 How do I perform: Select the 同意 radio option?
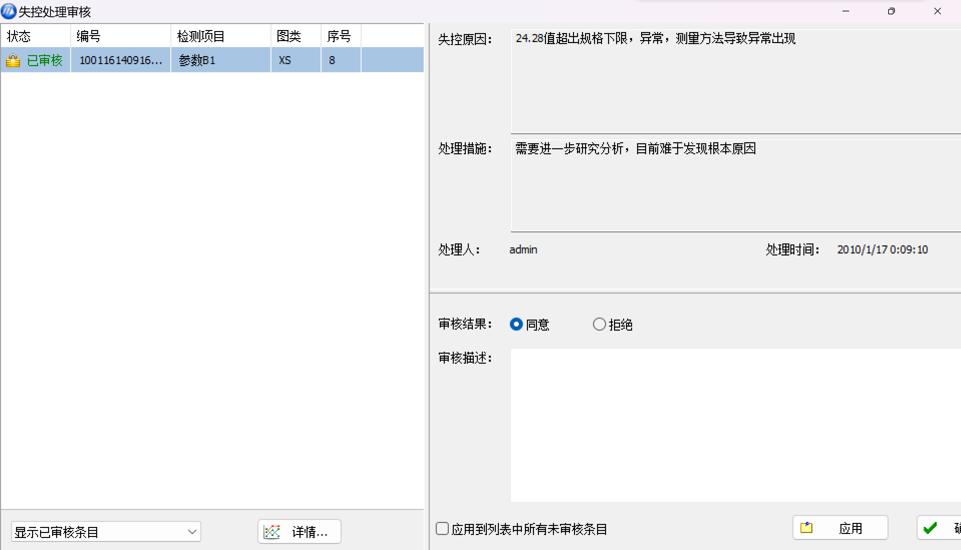(x=516, y=325)
